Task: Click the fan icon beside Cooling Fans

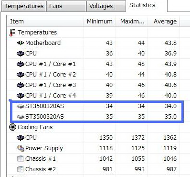Action: click(x=12, y=127)
